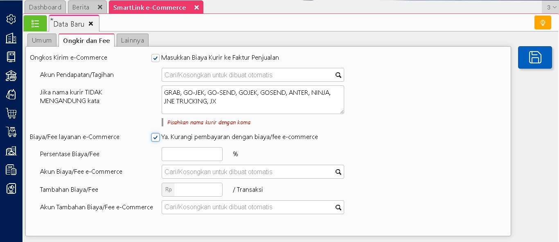This screenshot has width=559, height=242.
Task: Click the blue save floppy disk button
Action: (x=535, y=57)
